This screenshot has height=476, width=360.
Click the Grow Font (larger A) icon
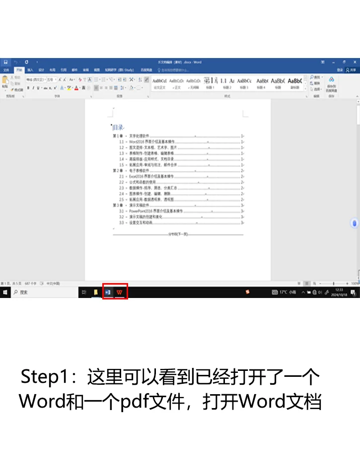[x=60, y=79]
